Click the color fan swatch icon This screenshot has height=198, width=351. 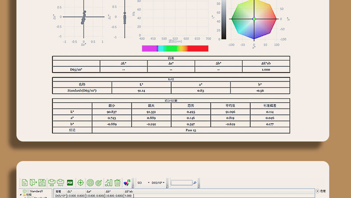(128, 182)
